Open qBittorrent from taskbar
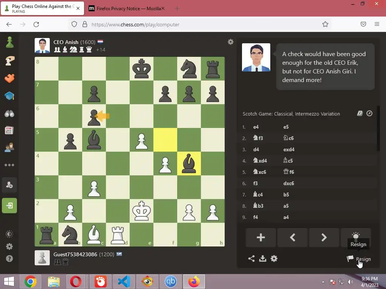 [171, 281]
